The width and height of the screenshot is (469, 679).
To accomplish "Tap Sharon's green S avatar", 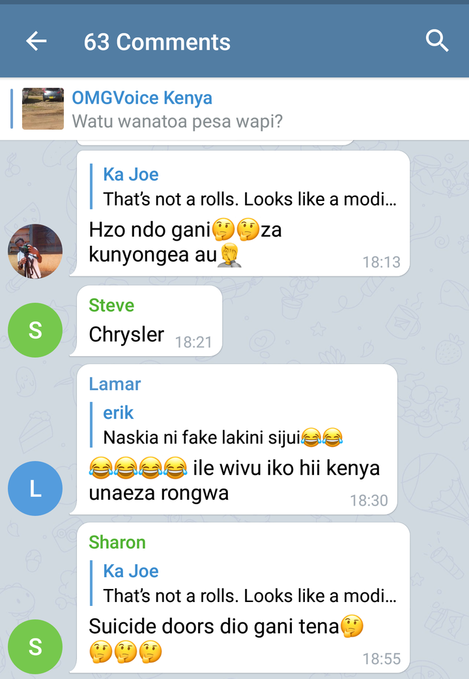I will (35, 647).
